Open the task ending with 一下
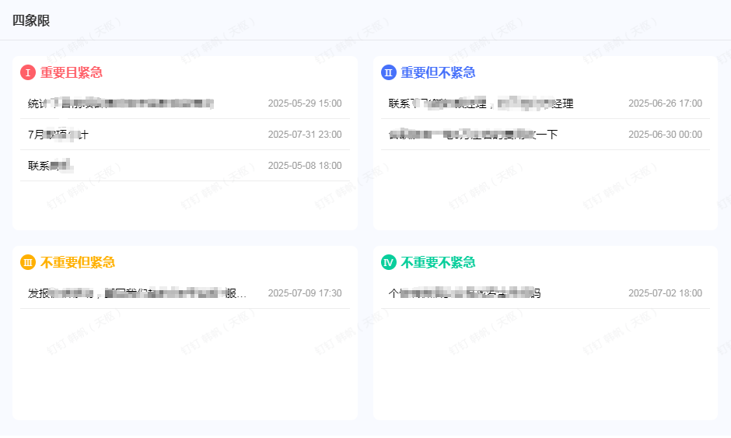The image size is (731, 438). 473,135
